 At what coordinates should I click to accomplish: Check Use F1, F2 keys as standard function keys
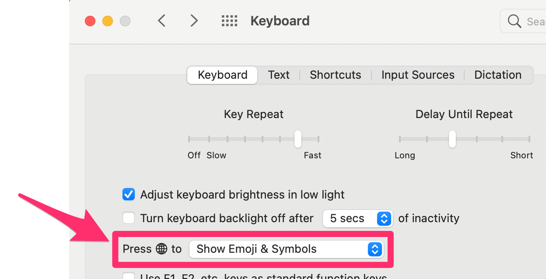tap(129, 276)
